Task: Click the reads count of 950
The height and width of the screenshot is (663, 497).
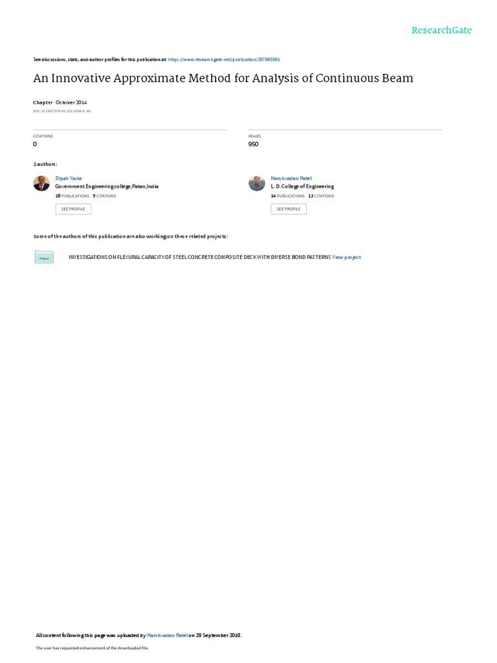Action: click(x=253, y=144)
